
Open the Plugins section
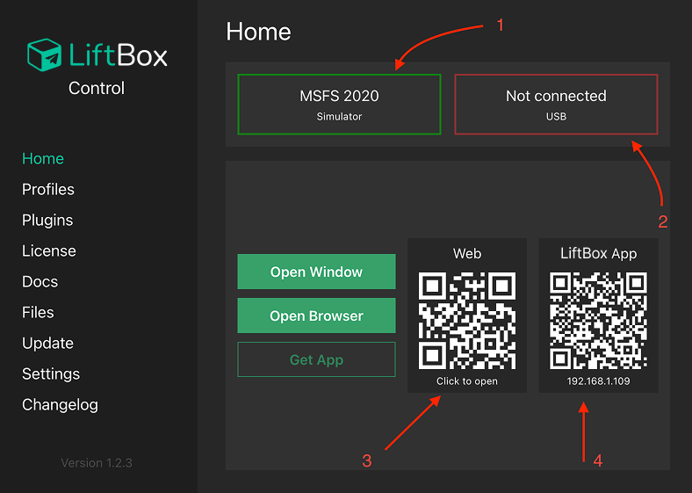click(47, 220)
